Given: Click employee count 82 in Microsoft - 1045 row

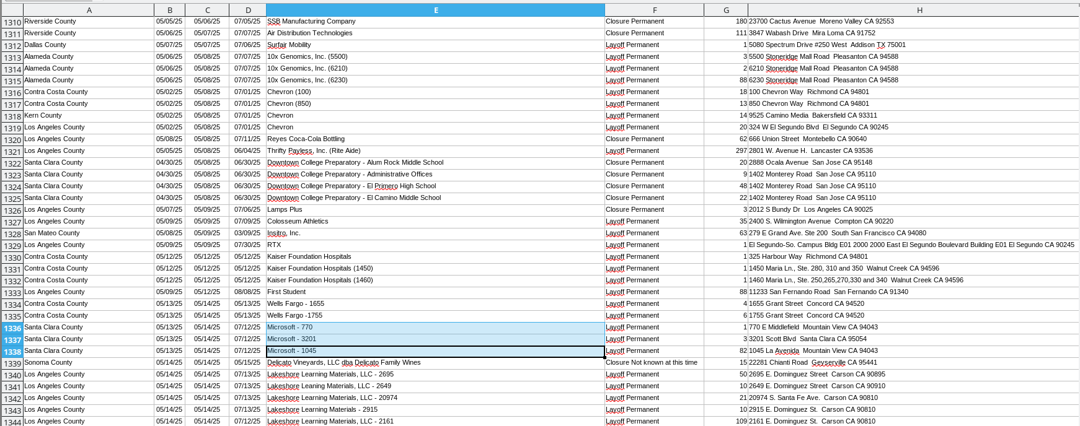Looking at the screenshot, I should tap(726, 351).
